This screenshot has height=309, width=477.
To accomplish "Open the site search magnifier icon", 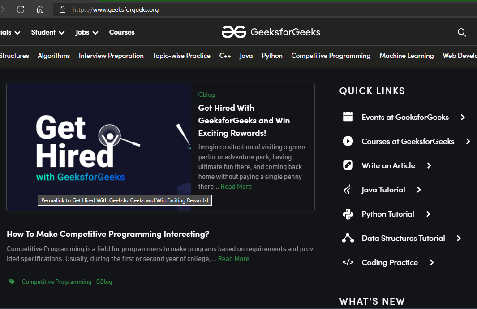I will click(462, 32).
